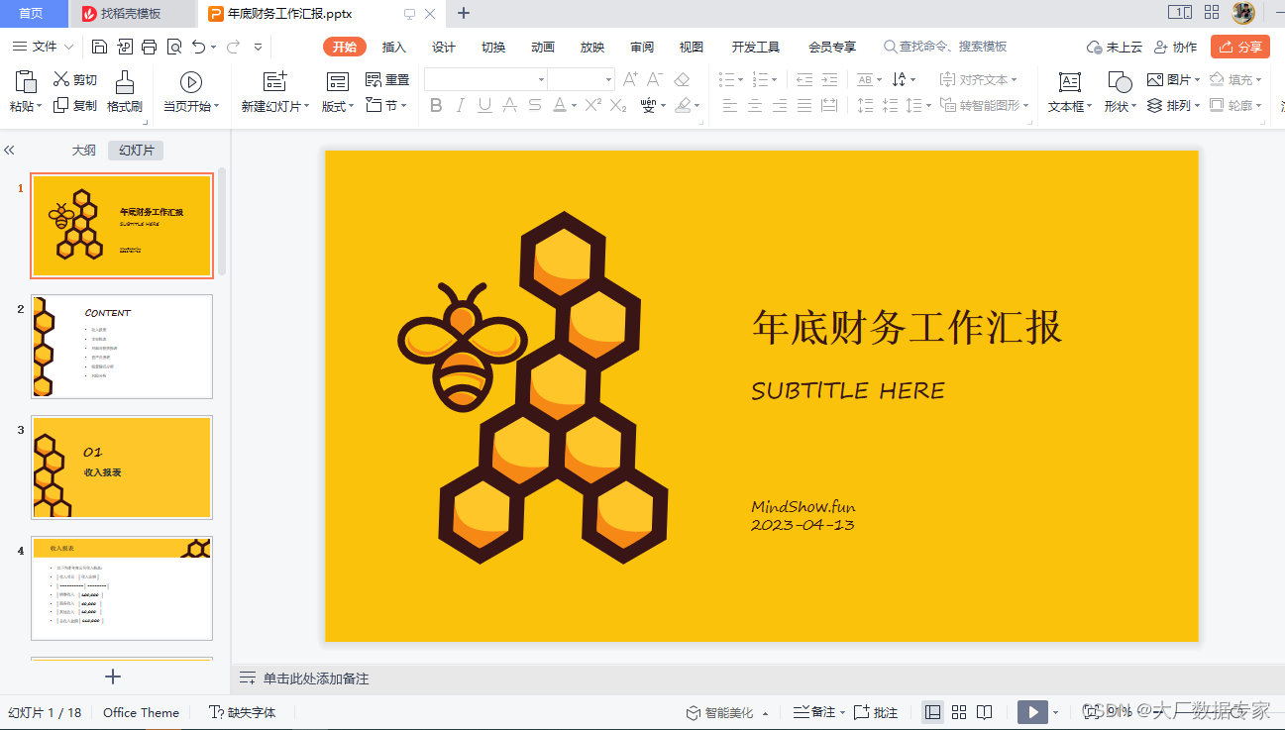The image size is (1285, 730).
Task: Open the font name dropdown
Action: click(x=541, y=78)
